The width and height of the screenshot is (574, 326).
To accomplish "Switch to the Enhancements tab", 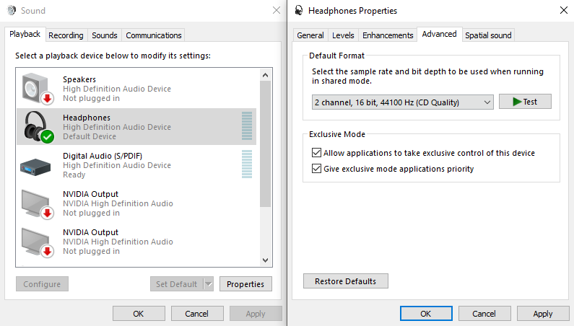I will [x=388, y=35].
